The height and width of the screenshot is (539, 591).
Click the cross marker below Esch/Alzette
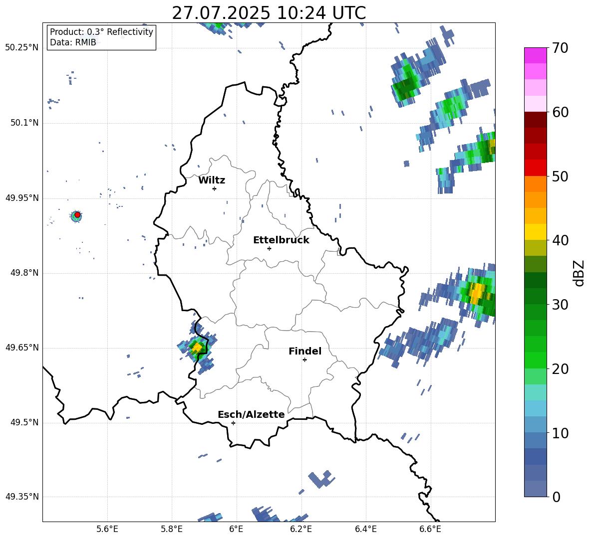click(233, 423)
